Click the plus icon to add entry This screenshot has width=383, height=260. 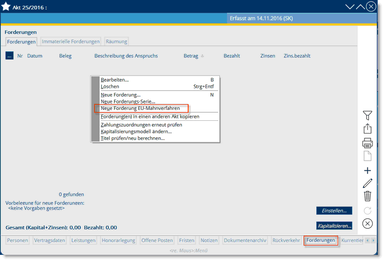point(367,171)
